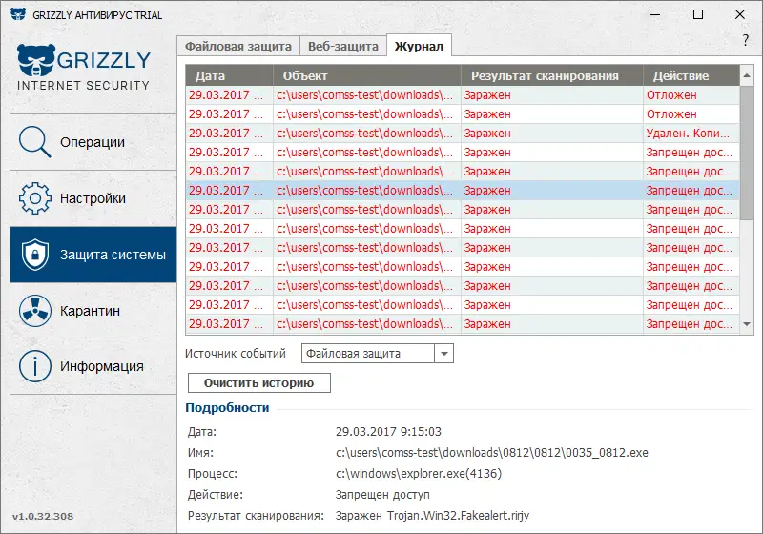Click the version label v1.0.32.308
Screen dimensions: 763x534
(x=43, y=517)
